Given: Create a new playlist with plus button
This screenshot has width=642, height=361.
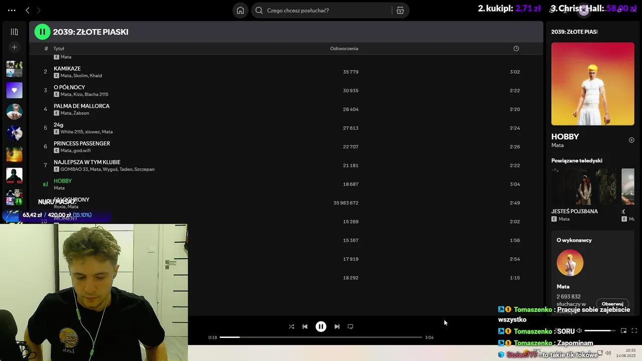Looking at the screenshot, I should click(14, 47).
